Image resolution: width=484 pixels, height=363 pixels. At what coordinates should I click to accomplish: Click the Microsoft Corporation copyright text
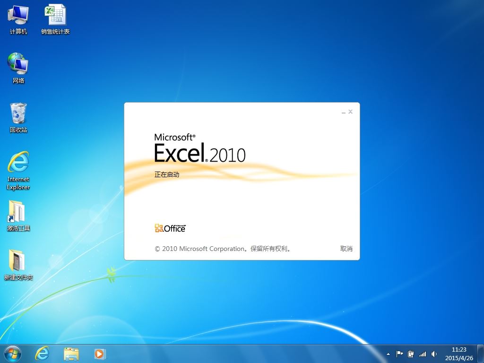click(223, 249)
